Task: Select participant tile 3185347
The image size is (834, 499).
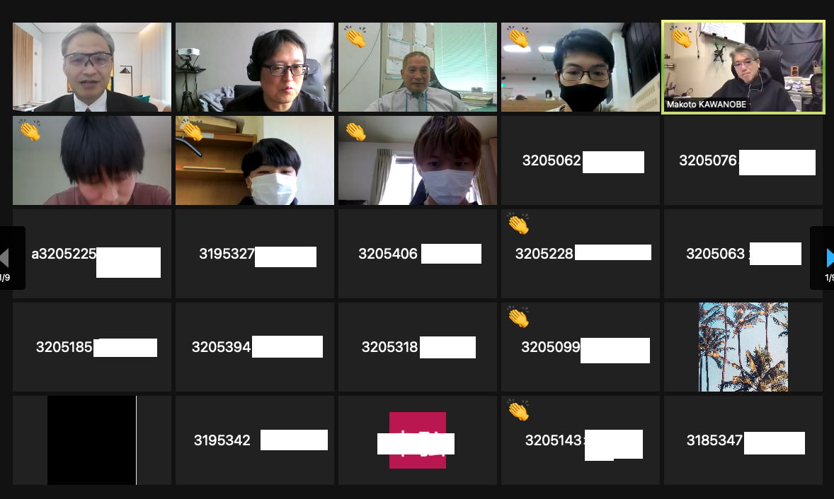Action: (743, 440)
